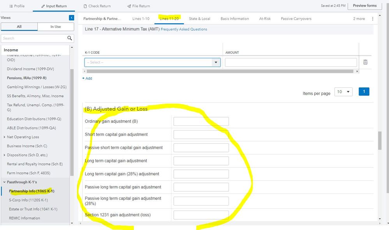Click the Preview forms button

tap(364, 5)
